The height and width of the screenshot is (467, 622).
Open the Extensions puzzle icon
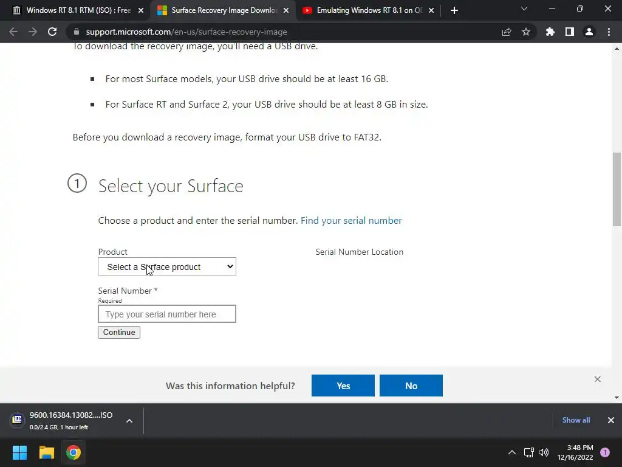point(550,32)
